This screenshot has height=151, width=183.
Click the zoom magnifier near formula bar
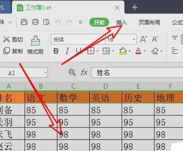(72, 73)
